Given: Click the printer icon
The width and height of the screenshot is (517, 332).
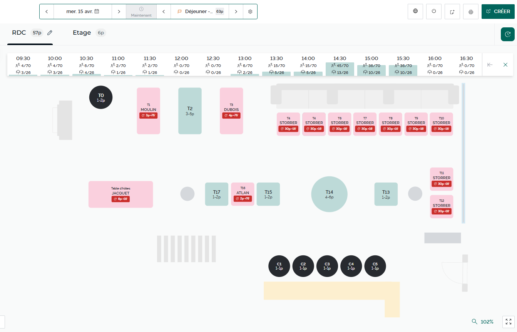Looking at the screenshot, I should pos(471,12).
